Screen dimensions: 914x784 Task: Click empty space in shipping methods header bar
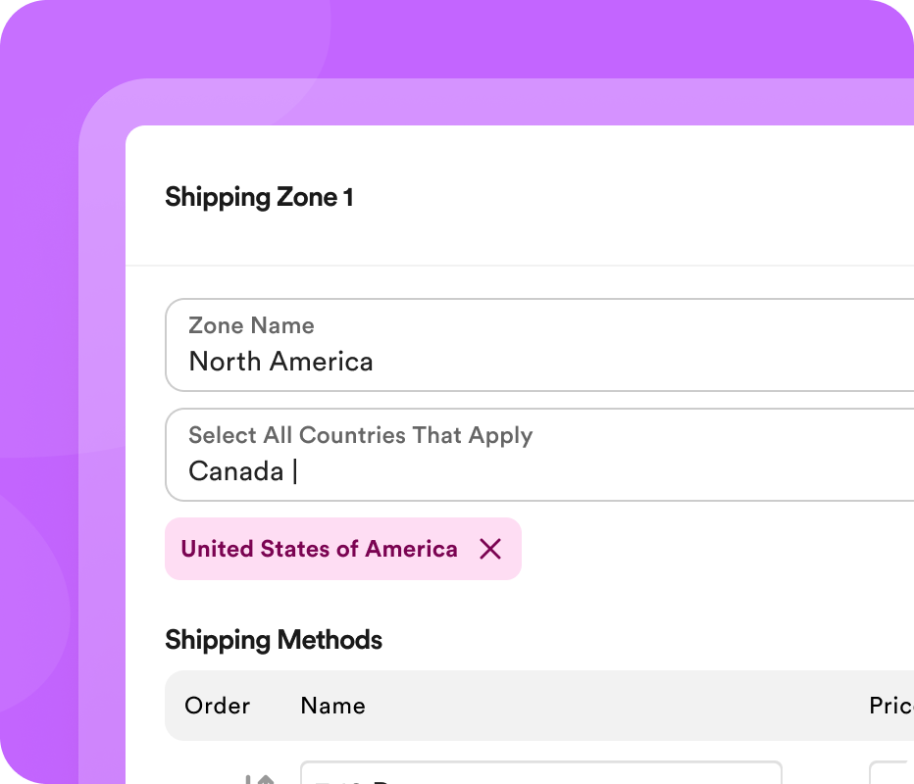(608, 706)
